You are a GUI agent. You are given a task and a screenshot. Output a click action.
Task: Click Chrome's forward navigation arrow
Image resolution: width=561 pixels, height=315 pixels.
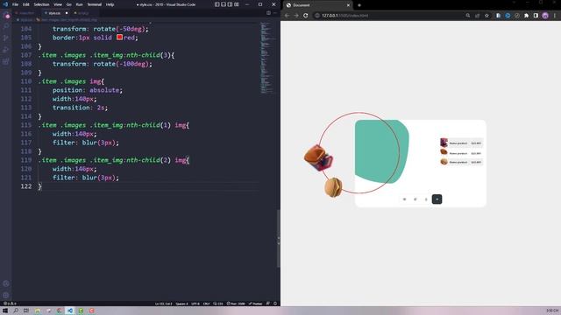(x=296, y=16)
